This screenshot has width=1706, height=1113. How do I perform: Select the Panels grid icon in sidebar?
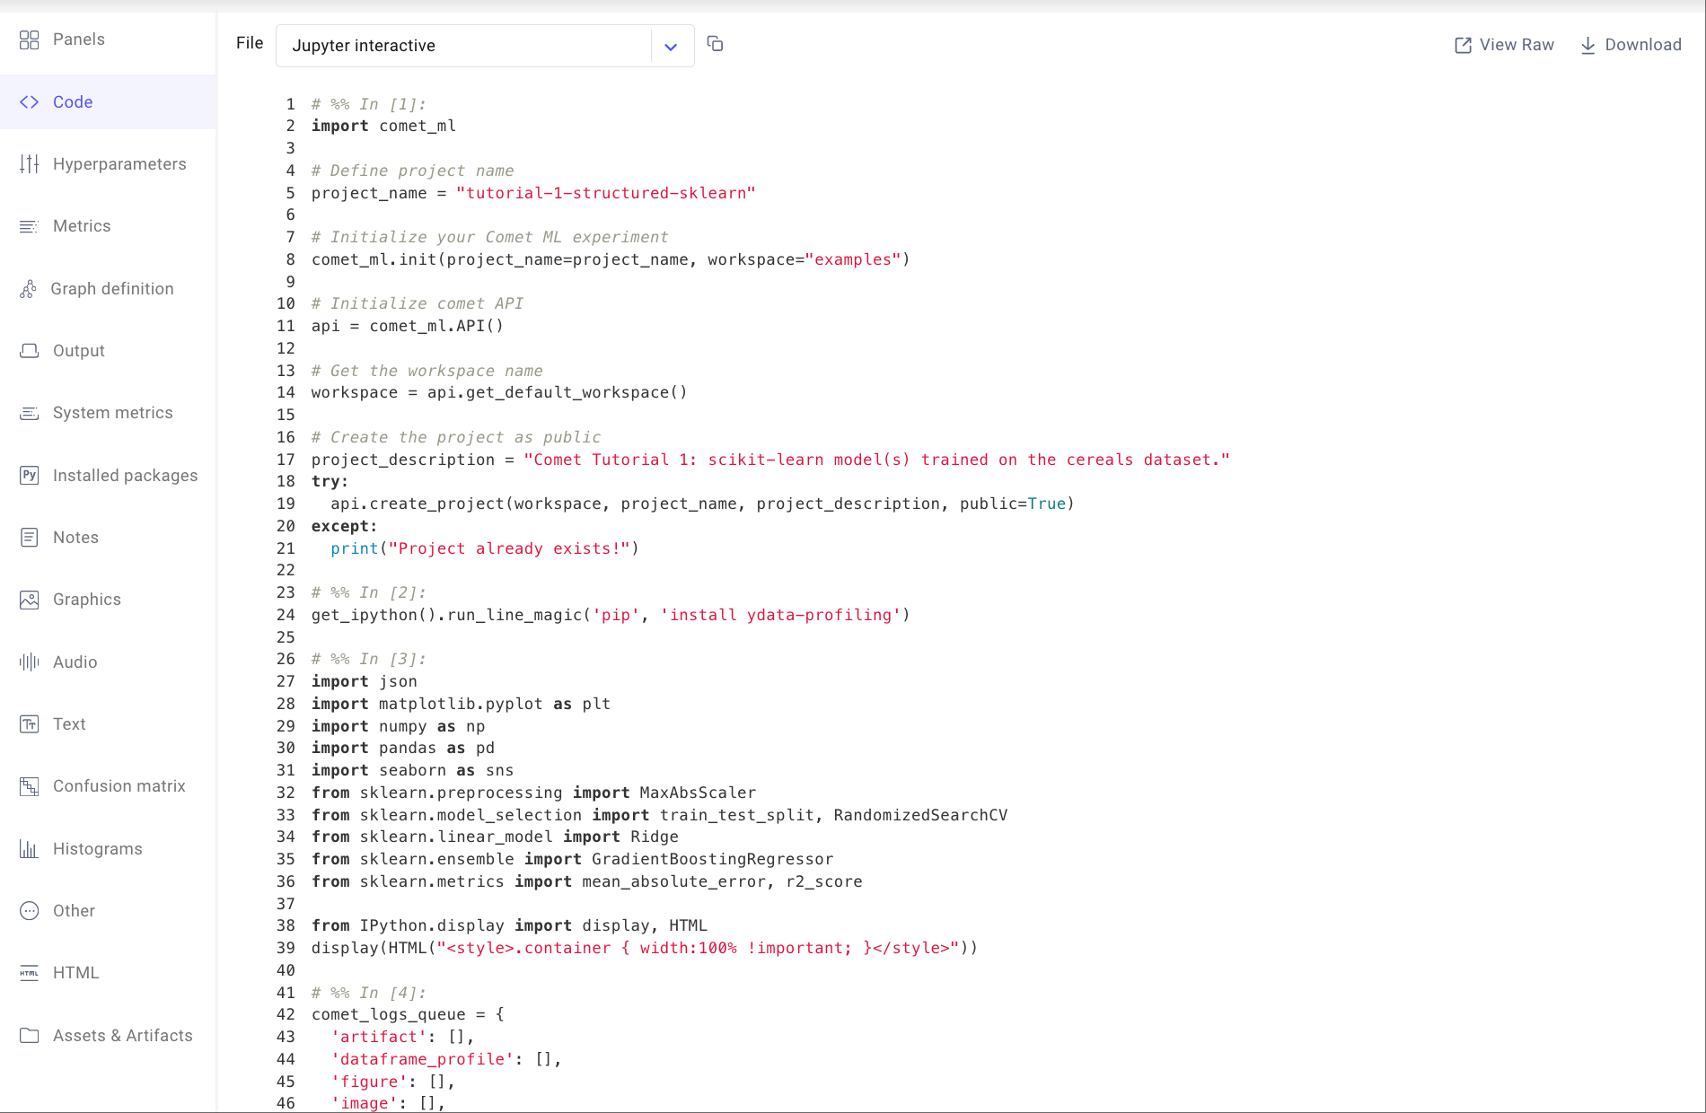29,39
